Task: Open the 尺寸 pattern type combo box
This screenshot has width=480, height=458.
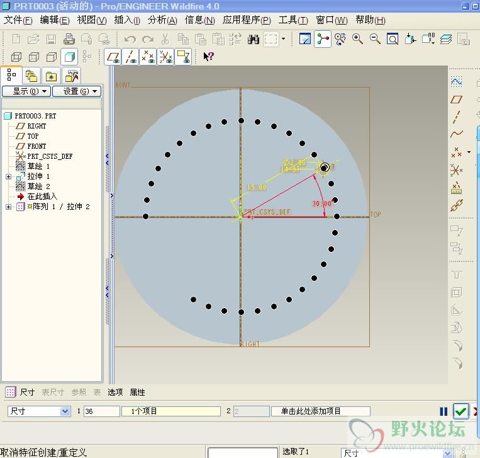Action: tap(39, 411)
